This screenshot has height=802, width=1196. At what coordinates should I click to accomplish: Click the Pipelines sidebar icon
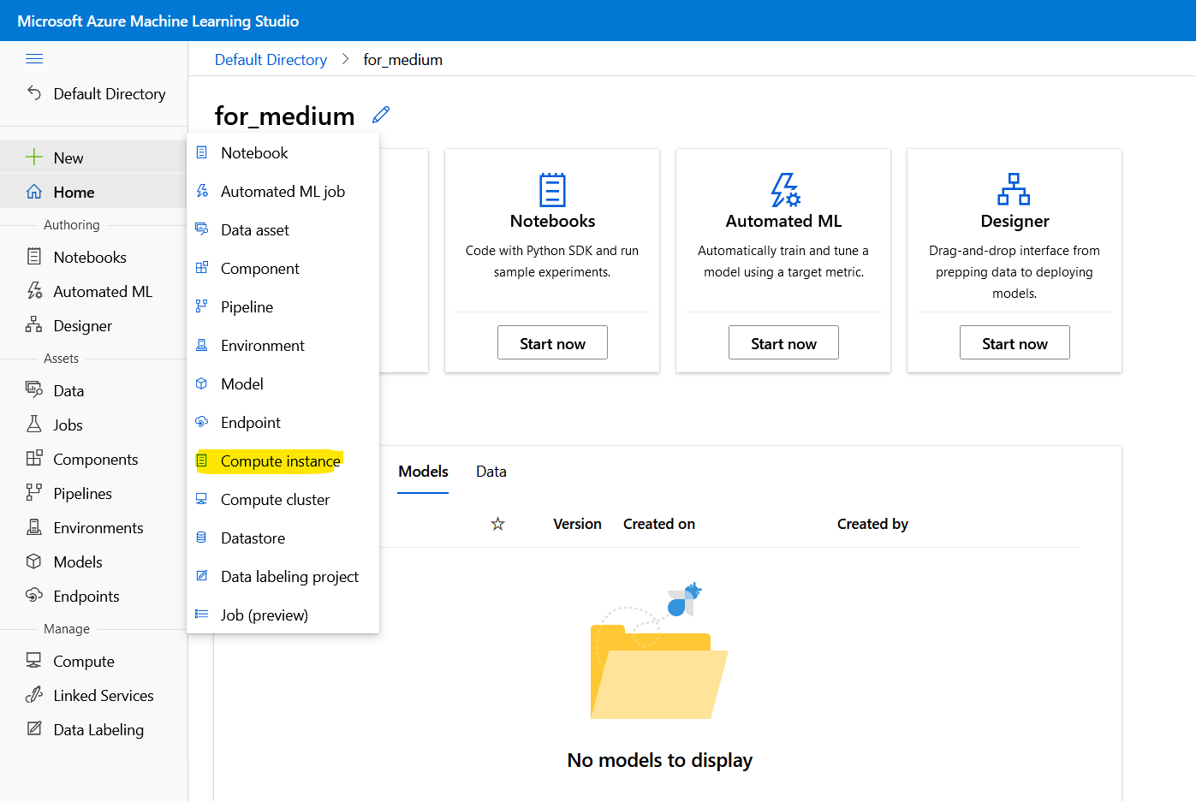[34, 492]
